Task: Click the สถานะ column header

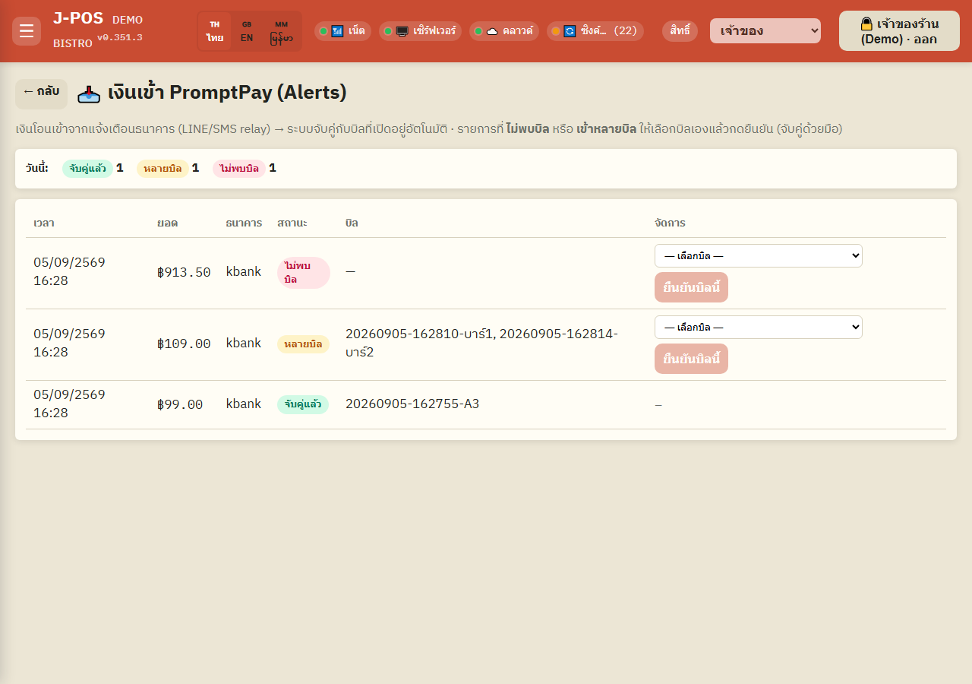Action: [292, 223]
